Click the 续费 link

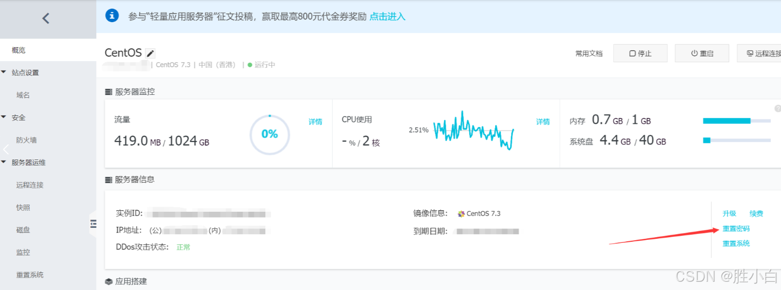tap(756, 213)
